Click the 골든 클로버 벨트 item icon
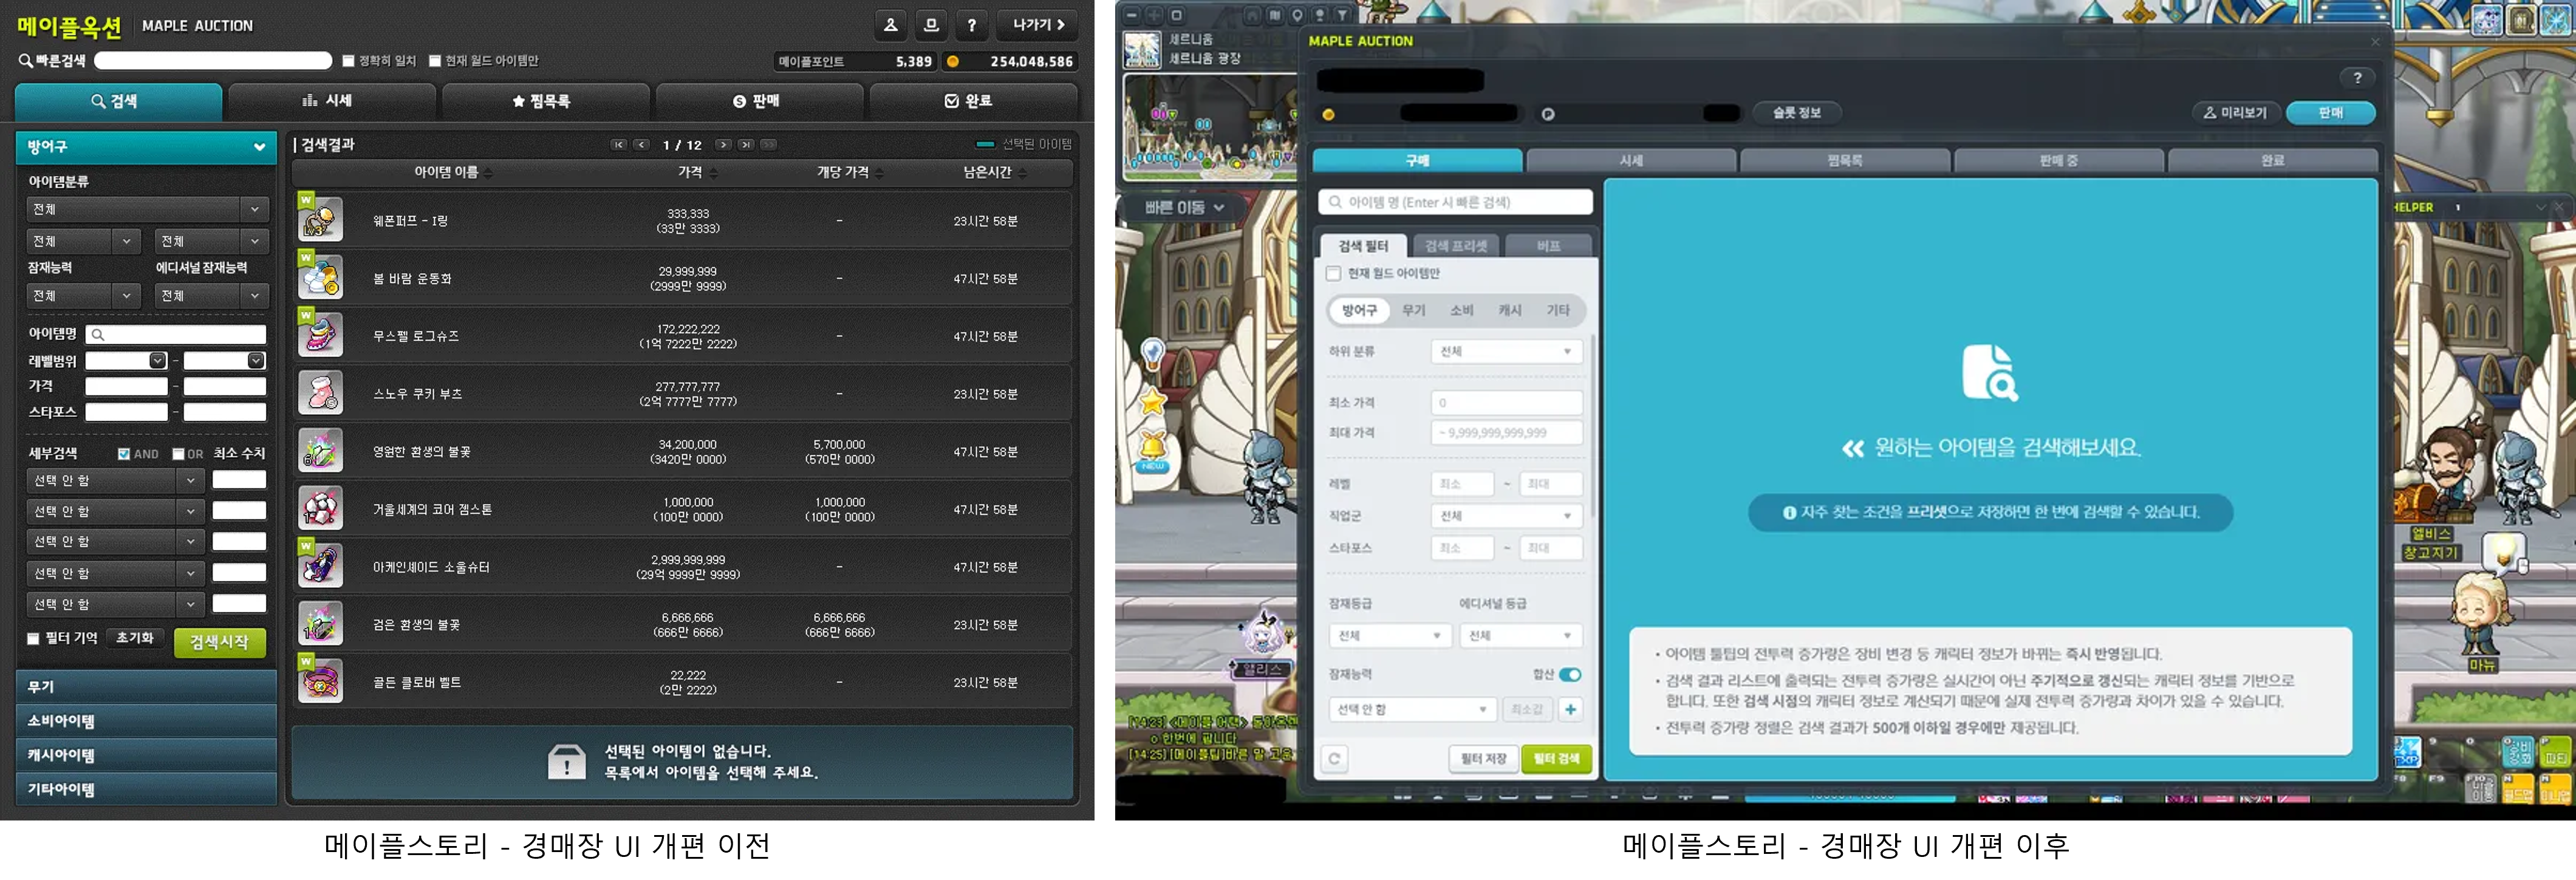The width and height of the screenshot is (2576, 880). (321, 682)
